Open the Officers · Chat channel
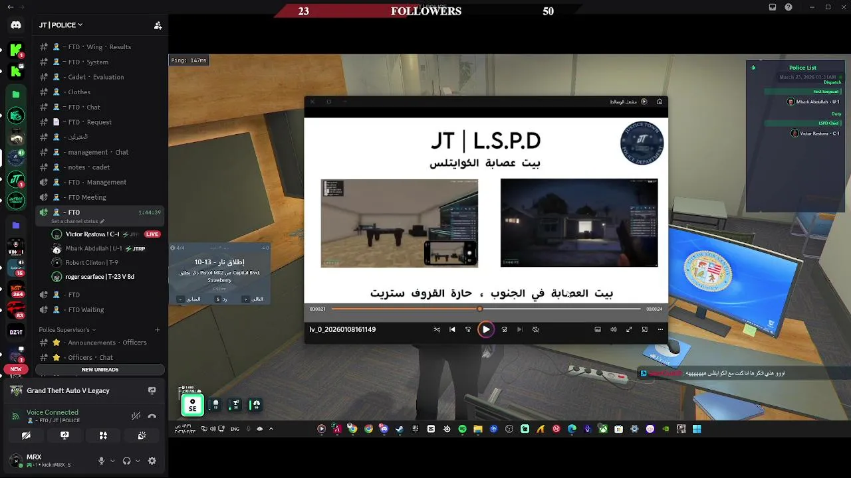The height and width of the screenshot is (478, 851). [100, 358]
